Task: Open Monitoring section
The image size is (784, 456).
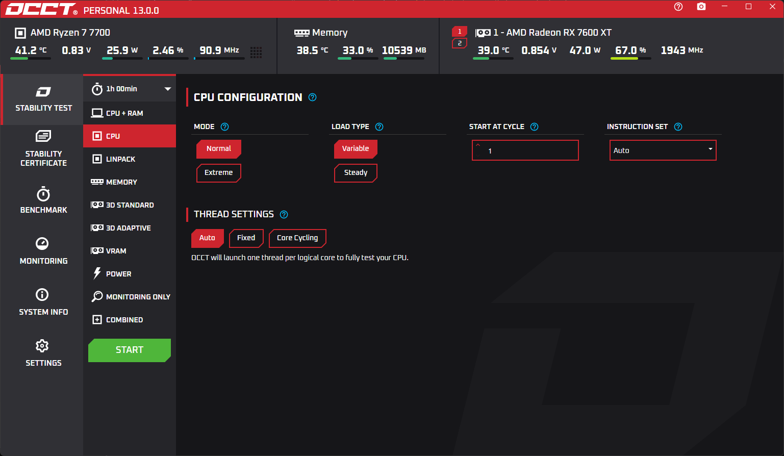Action: (x=43, y=251)
